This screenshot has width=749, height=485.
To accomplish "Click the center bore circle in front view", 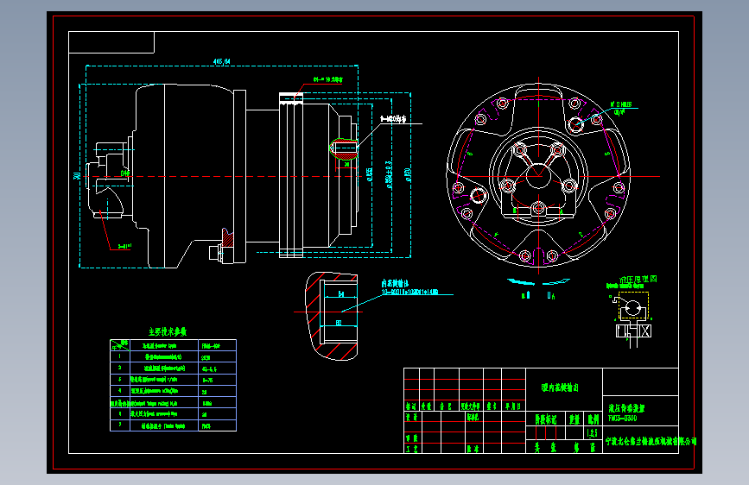I will point(538,176).
